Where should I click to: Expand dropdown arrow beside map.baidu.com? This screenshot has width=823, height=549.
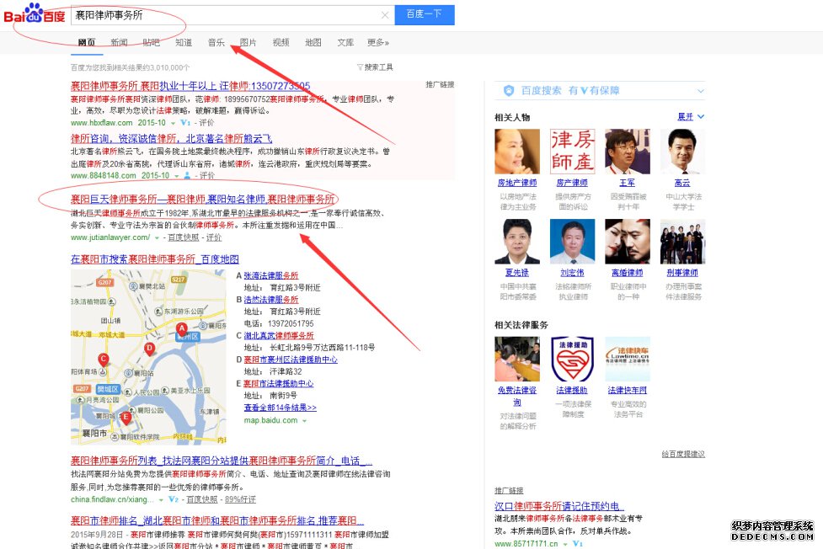(304, 421)
